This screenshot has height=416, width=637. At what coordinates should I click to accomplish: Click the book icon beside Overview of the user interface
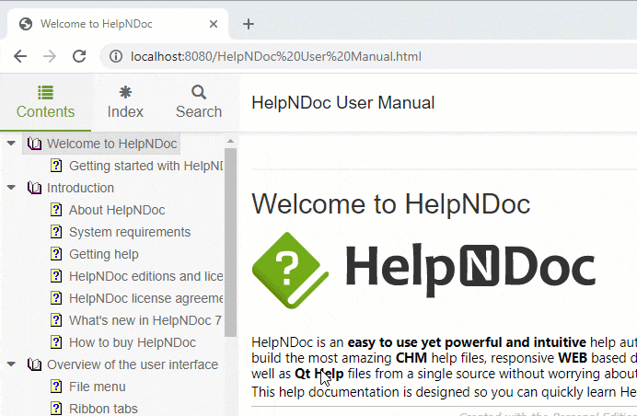point(35,364)
